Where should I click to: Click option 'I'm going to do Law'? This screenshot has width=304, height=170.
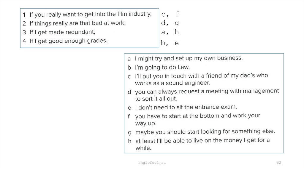(162, 68)
